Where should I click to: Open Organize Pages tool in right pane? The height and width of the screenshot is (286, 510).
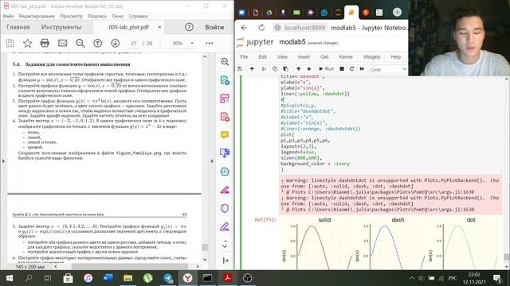225,99
